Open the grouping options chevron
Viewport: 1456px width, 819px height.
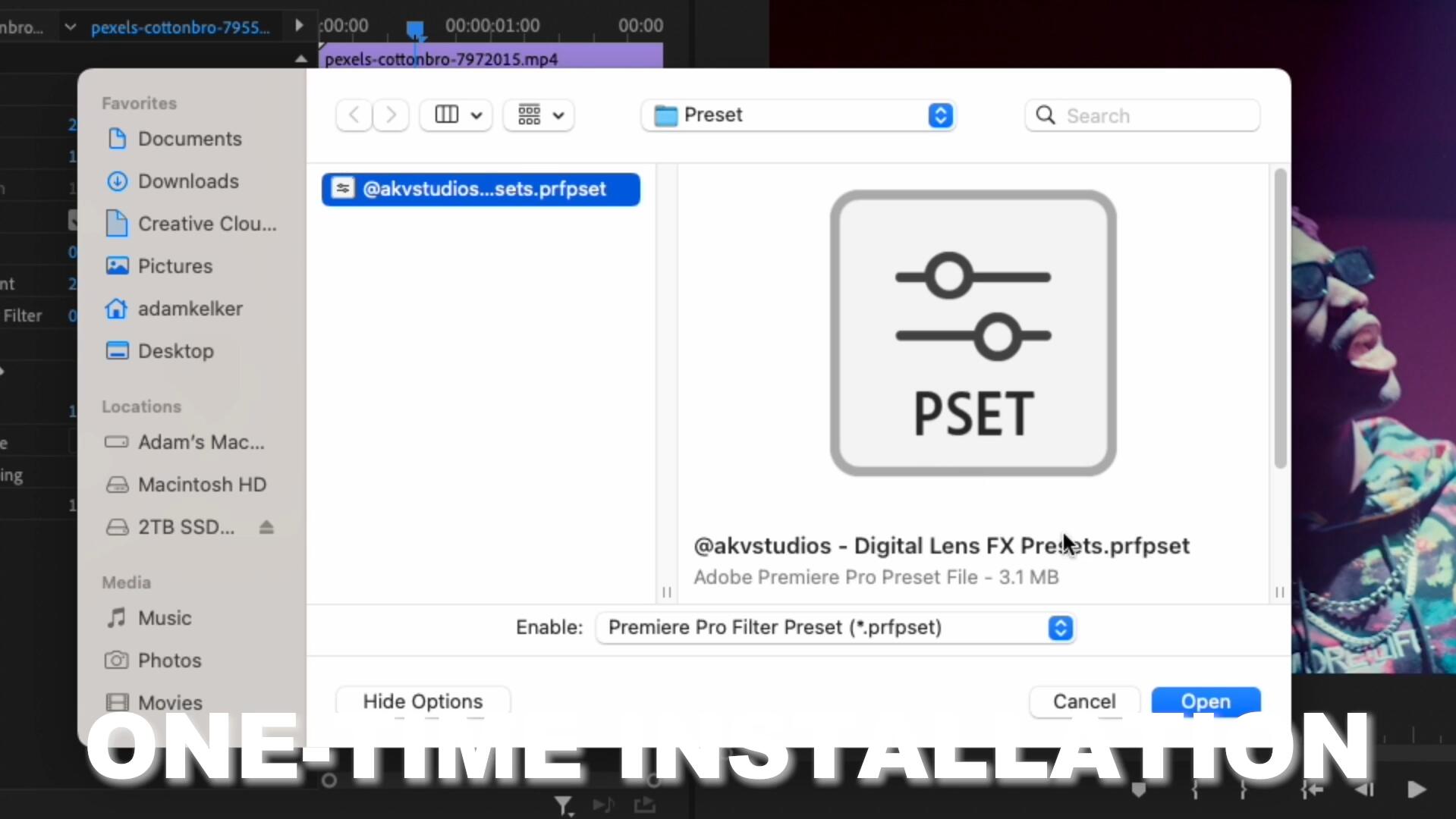point(558,115)
